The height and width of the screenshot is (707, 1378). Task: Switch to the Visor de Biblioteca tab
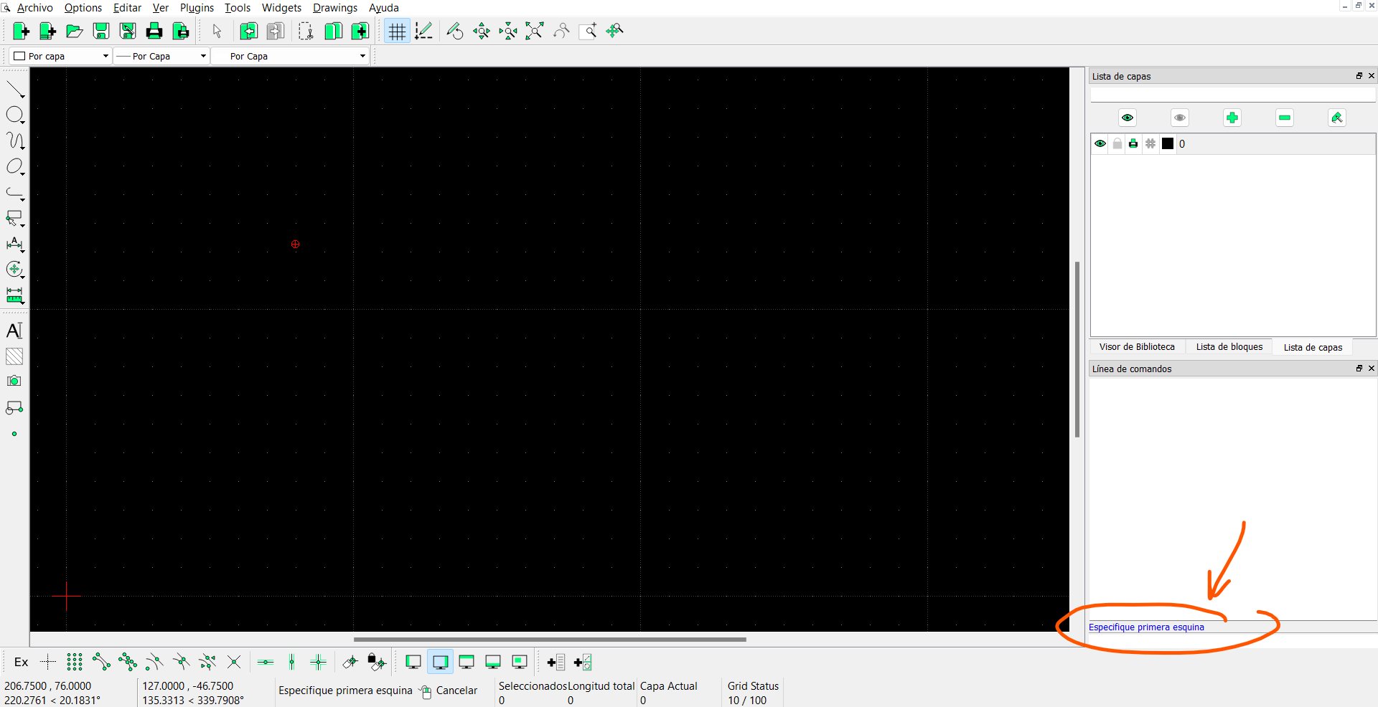tap(1137, 347)
